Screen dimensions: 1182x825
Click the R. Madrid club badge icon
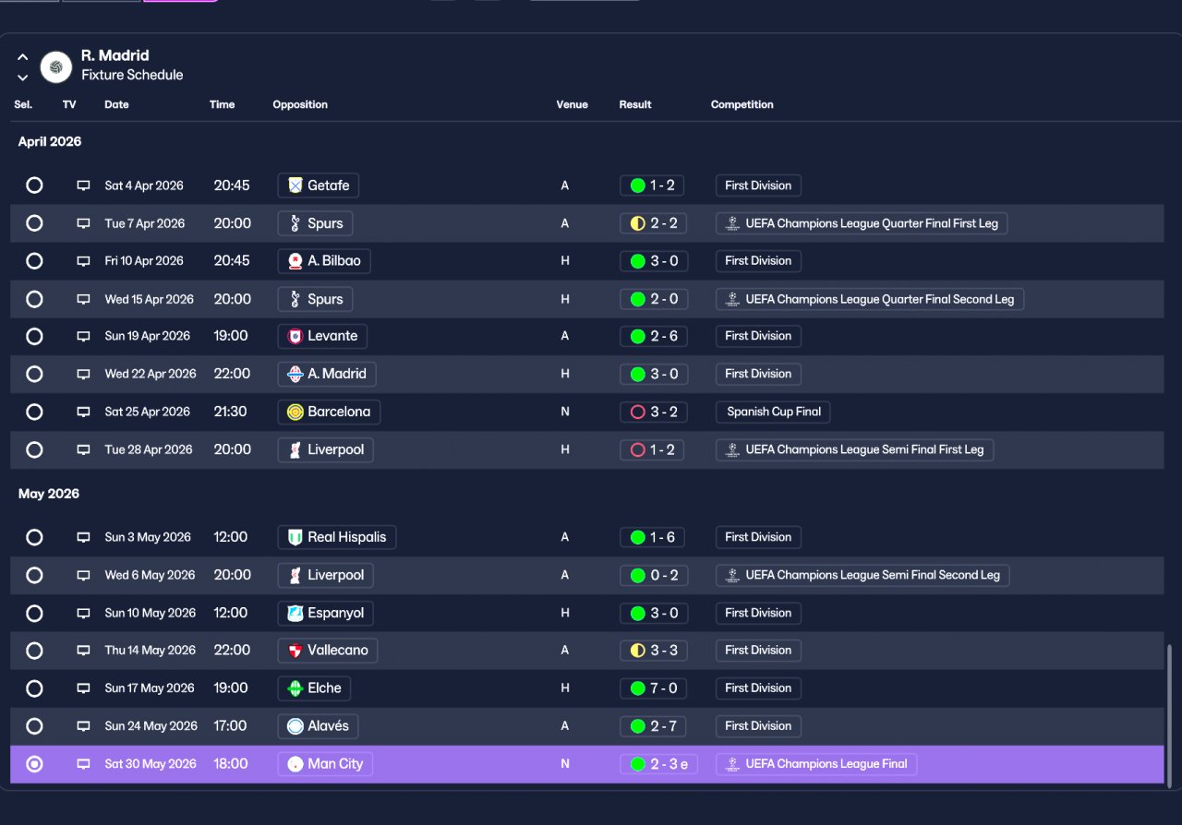pos(56,67)
